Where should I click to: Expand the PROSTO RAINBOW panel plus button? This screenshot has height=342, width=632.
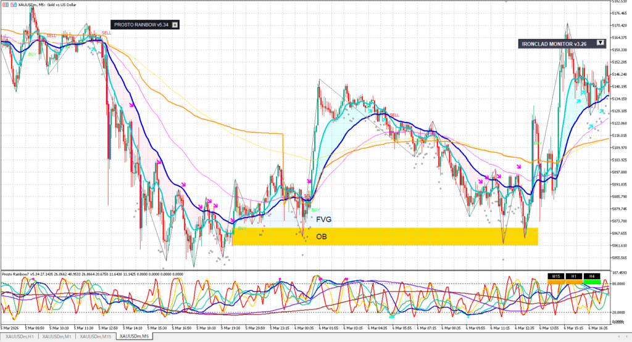[175, 25]
